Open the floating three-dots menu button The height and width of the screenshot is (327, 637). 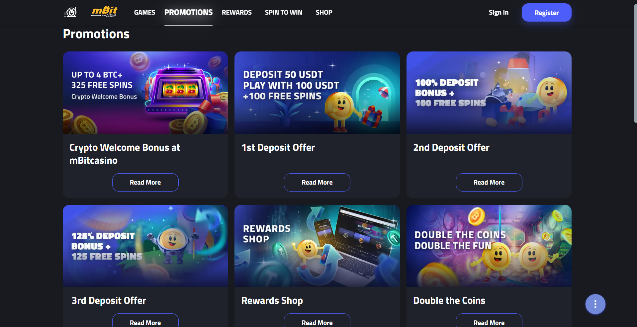point(595,304)
